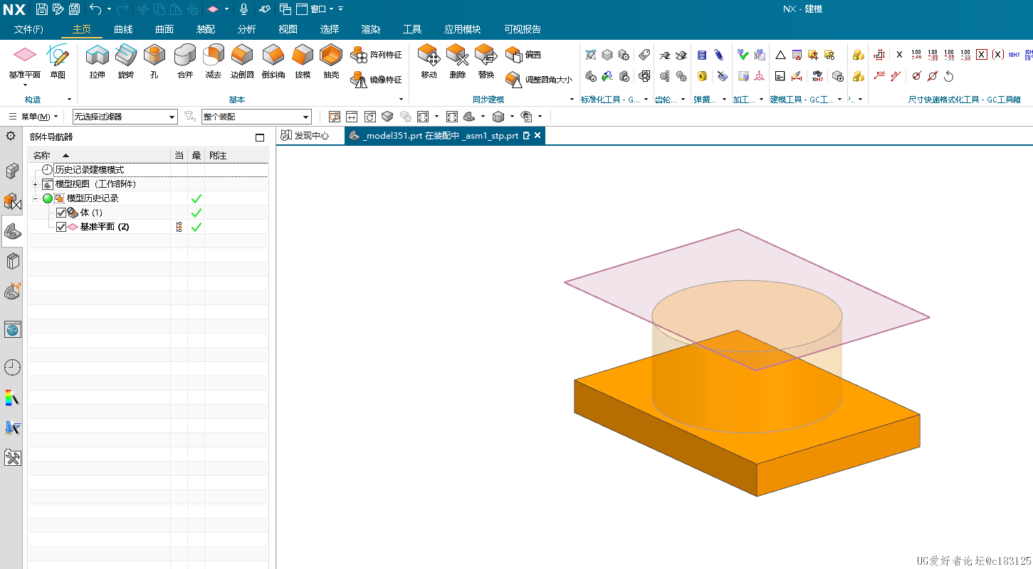Maximize the 部件导航器 panel square button

(260, 137)
